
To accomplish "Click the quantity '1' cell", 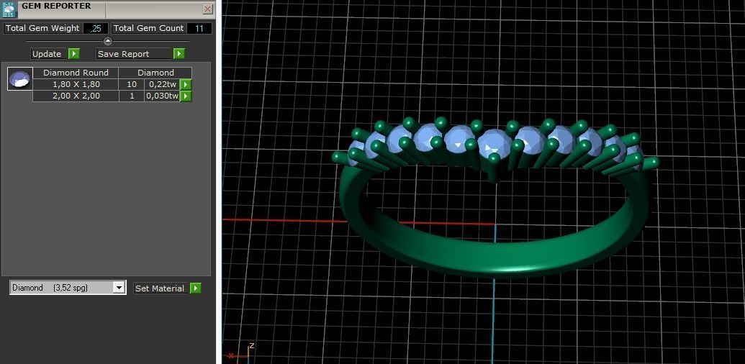I will [132, 96].
